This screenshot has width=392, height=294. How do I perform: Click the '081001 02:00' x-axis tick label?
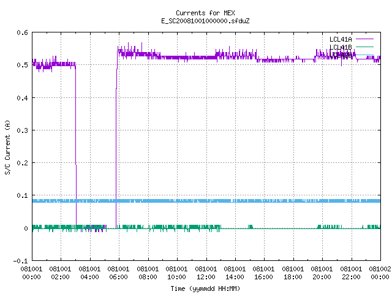click(60, 273)
